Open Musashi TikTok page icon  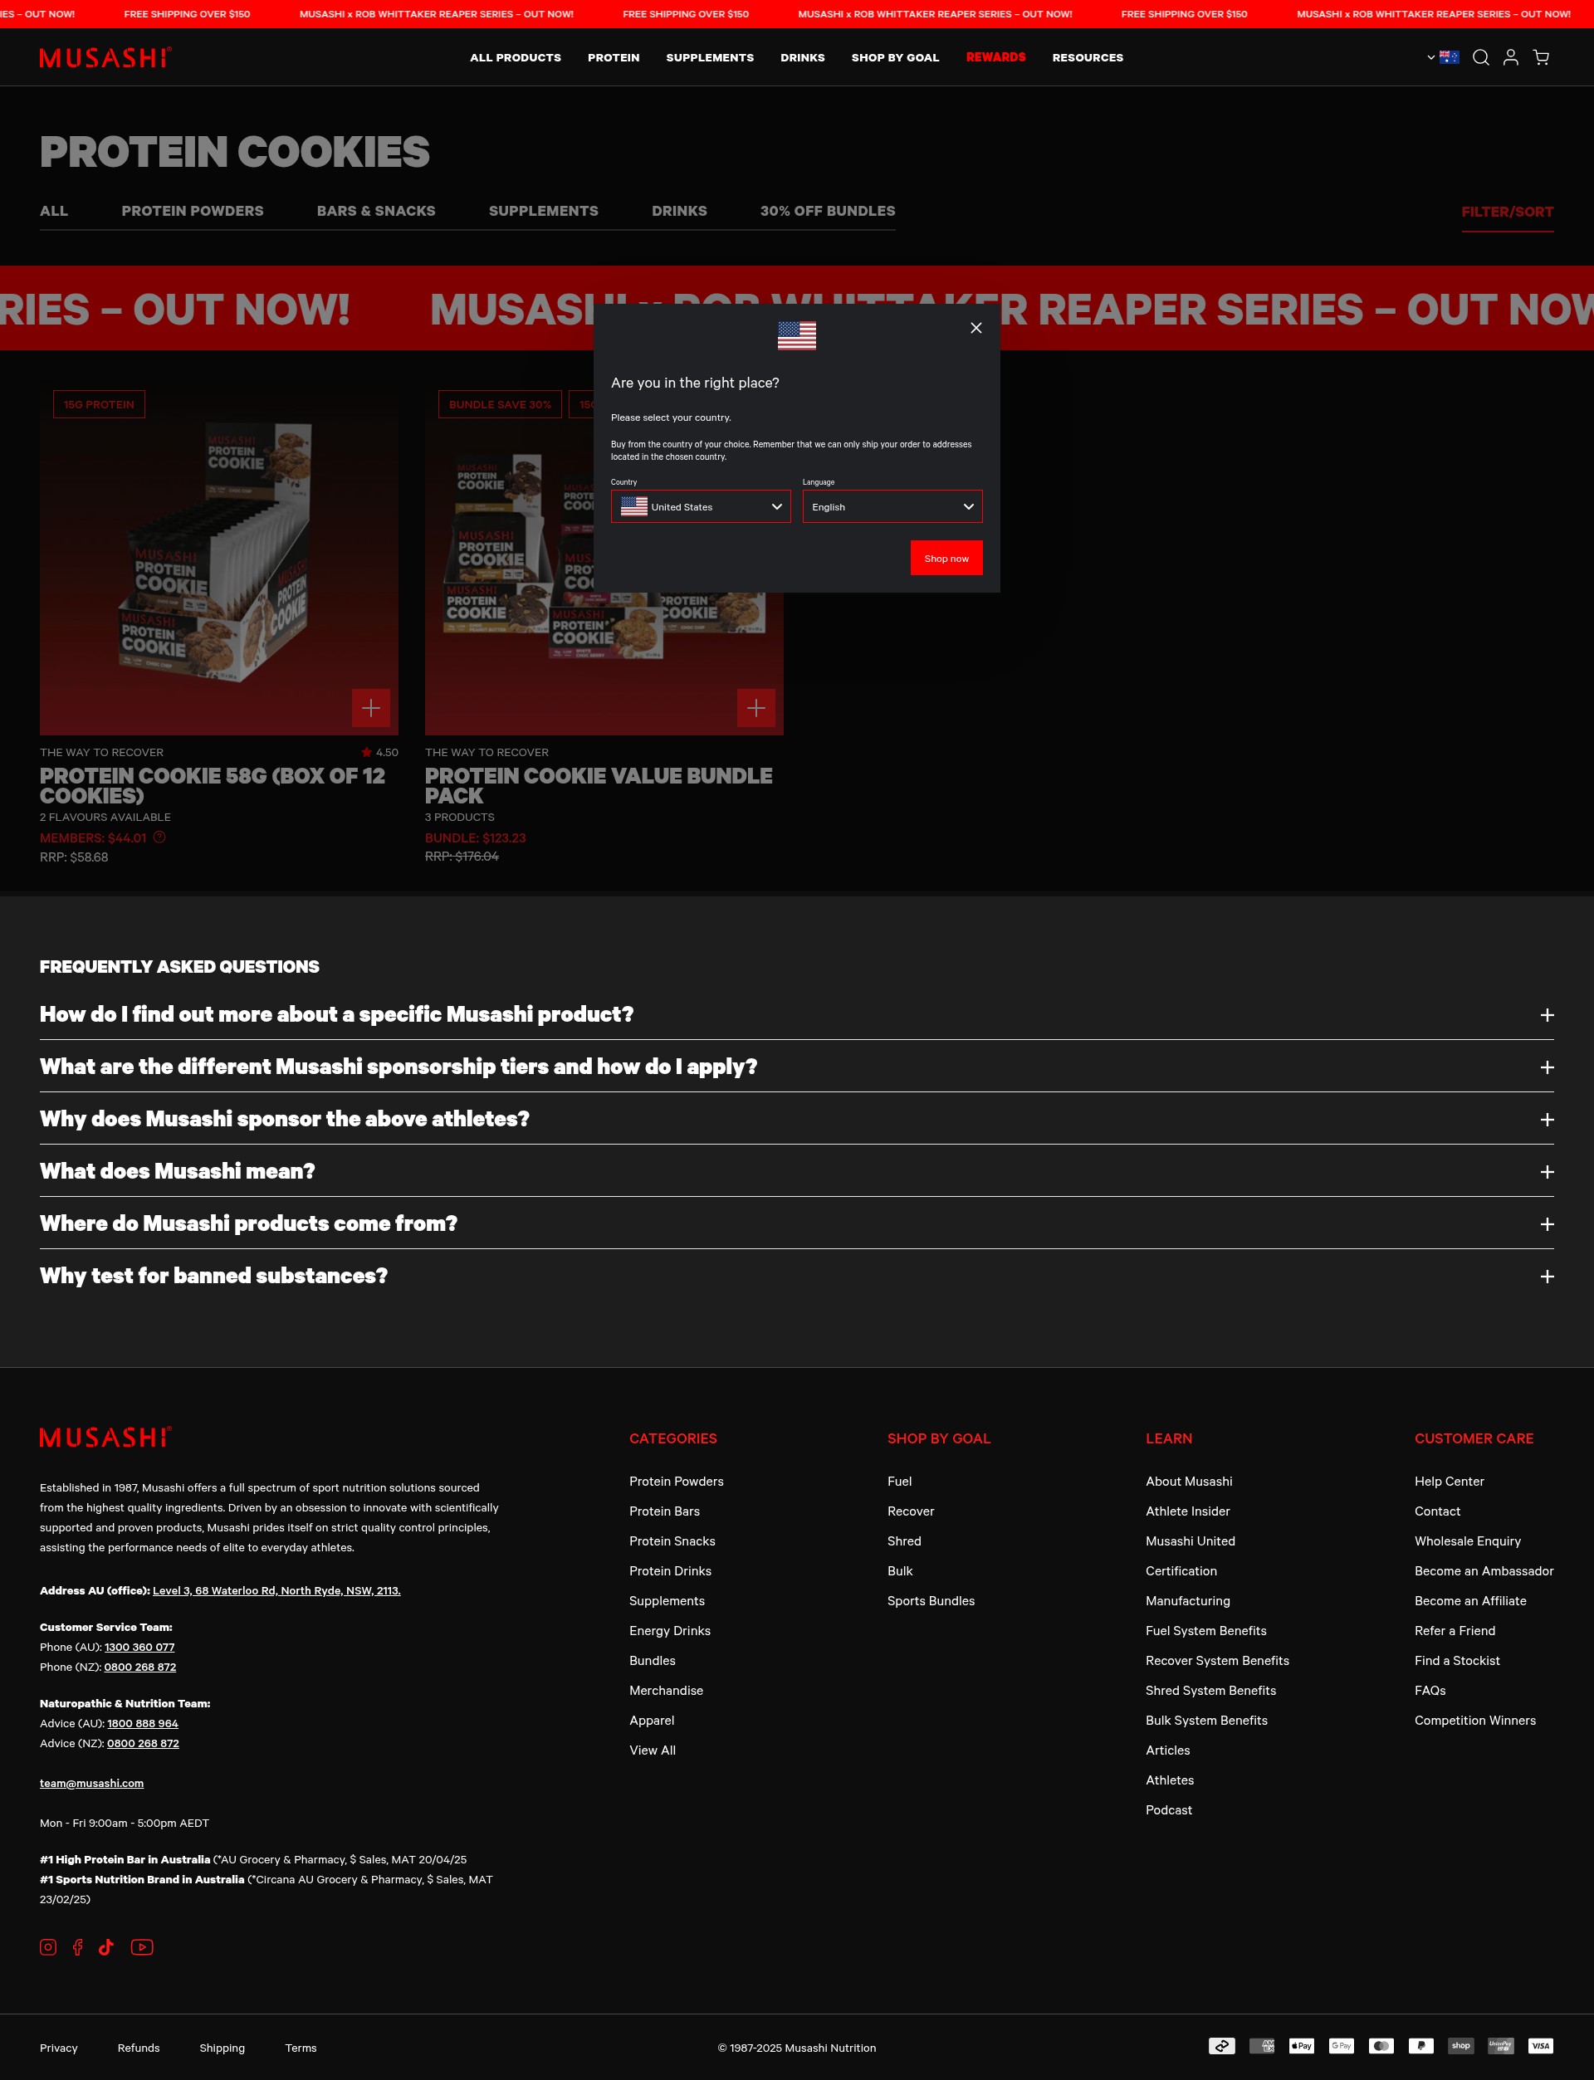point(106,1947)
